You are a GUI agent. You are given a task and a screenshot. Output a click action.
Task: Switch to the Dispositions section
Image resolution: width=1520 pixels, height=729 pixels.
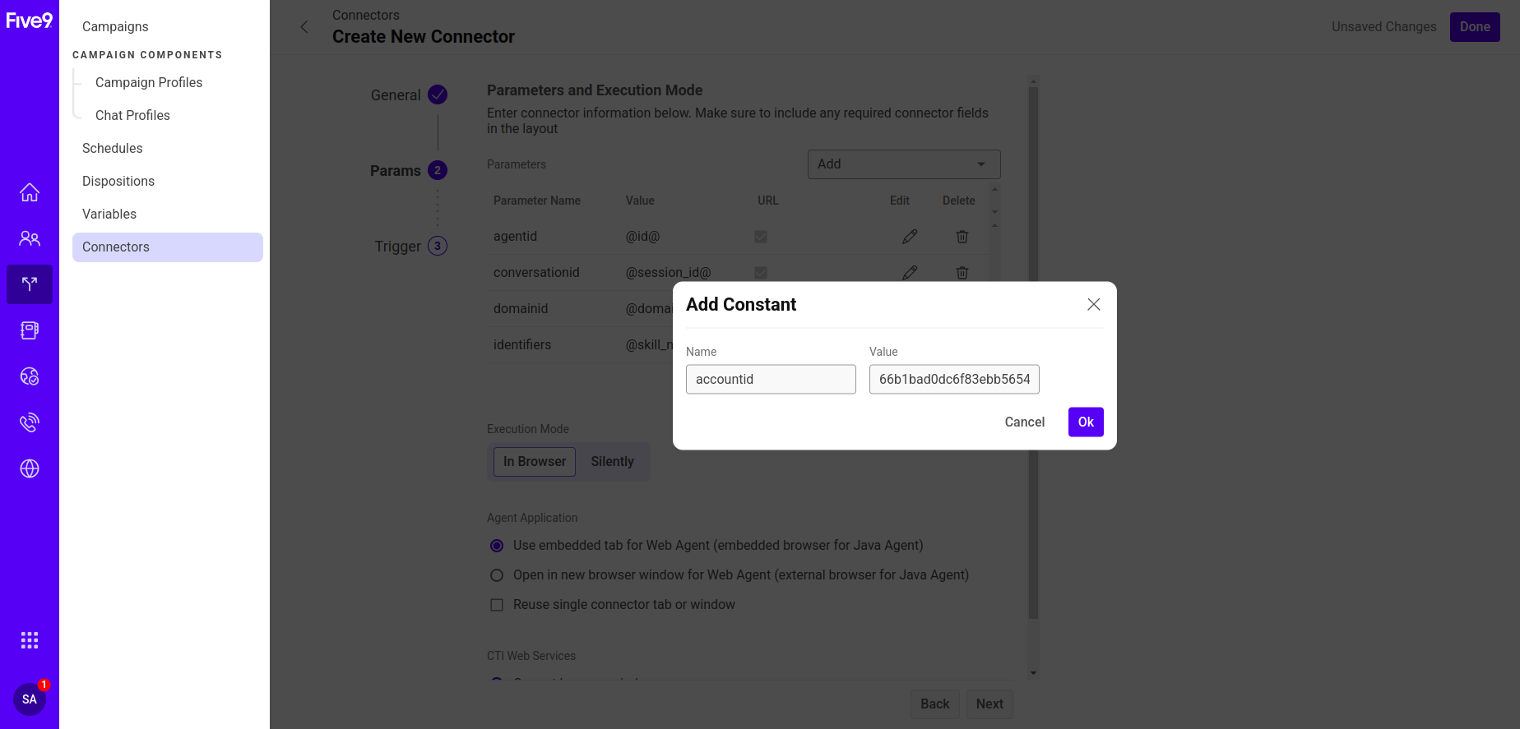118,181
